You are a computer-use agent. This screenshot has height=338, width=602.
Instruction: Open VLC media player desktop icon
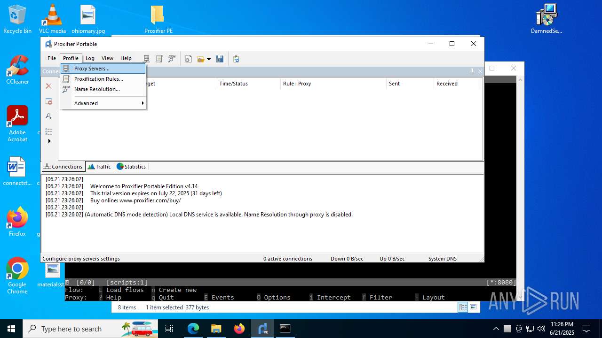tap(52, 19)
